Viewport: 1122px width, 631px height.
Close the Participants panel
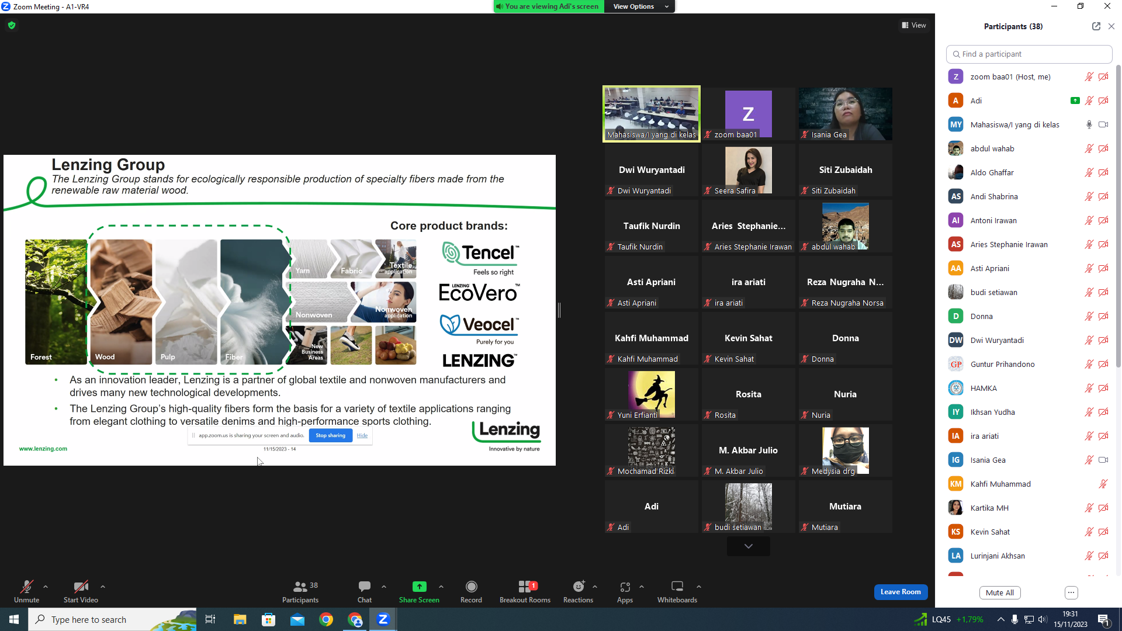tap(1111, 26)
